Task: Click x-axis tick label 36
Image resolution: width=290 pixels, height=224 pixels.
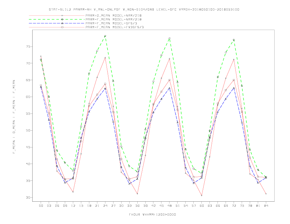Action: coord(137,206)
